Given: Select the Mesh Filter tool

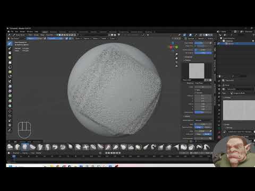Looking at the screenshot, I should coord(10,86).
